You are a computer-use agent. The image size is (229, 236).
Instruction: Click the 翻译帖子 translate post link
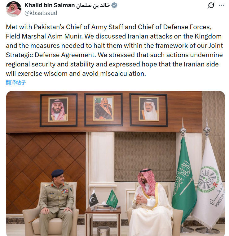[16, 82]
